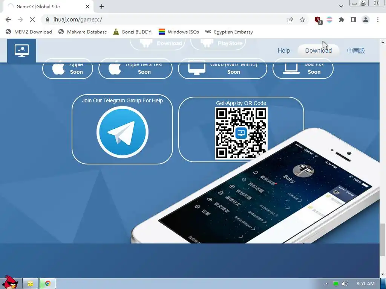
Task: View site lock information icon
Action: tap(47, 20)
